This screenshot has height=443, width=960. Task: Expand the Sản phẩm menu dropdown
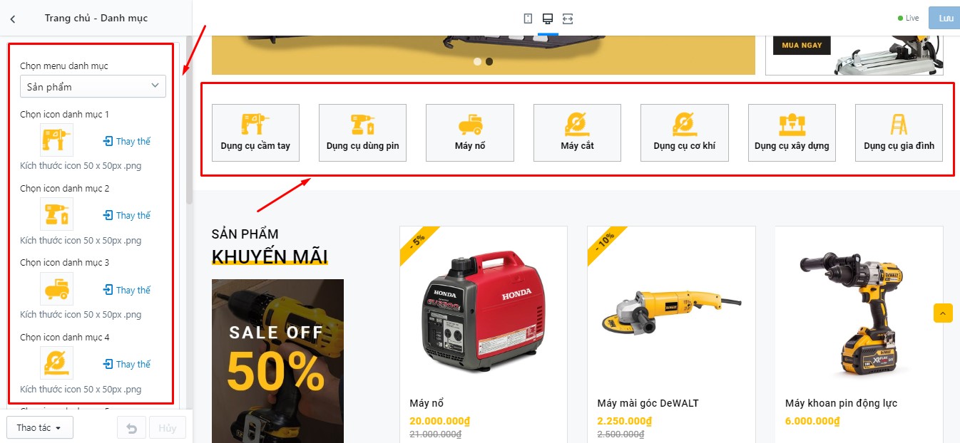pos(93,86)
